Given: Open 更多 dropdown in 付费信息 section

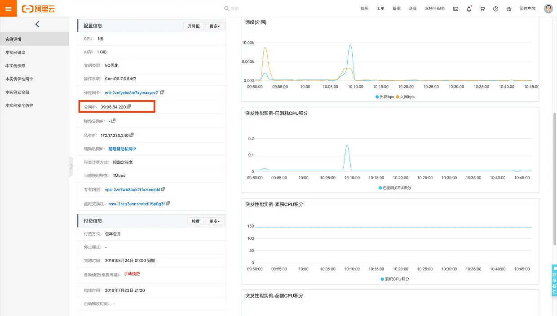Looking at the screenshot, I should pos(214,221).
